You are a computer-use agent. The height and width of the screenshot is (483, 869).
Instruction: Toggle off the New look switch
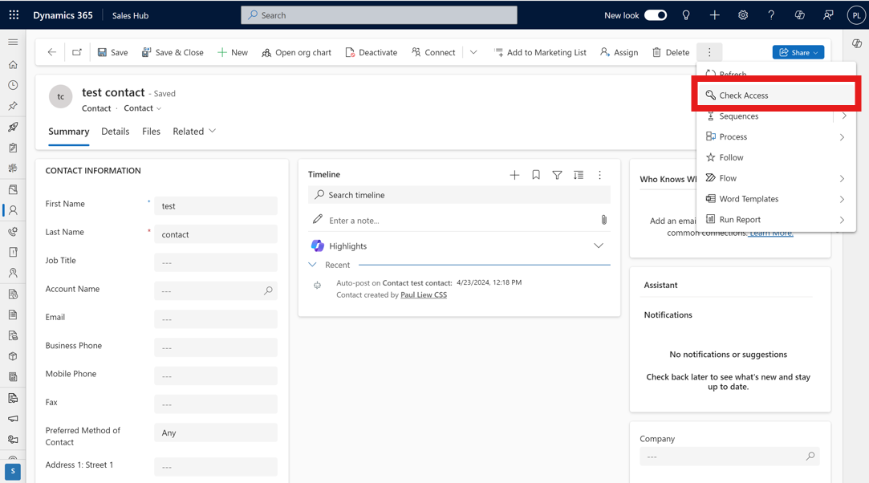pyautogui.click(x=656, y=14)
